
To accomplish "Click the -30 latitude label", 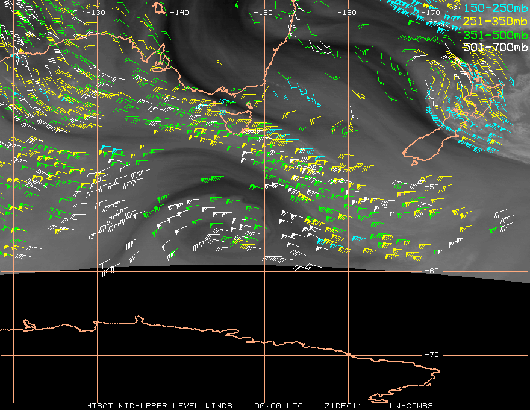I will point(431,19).
